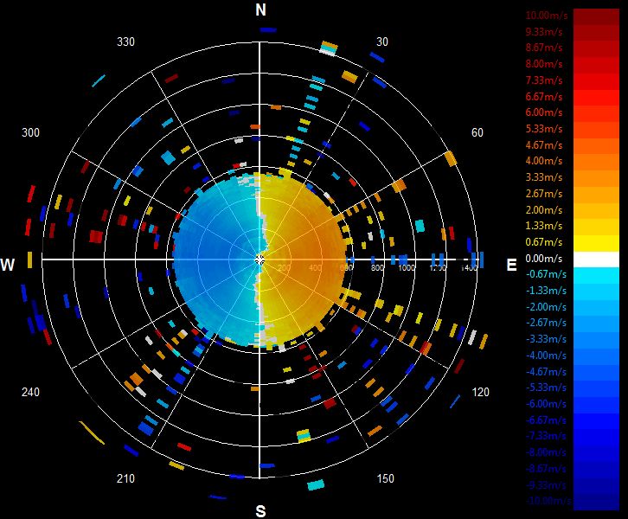
Task: Click the -10.00m/s legend value
Action: [548, 501]
